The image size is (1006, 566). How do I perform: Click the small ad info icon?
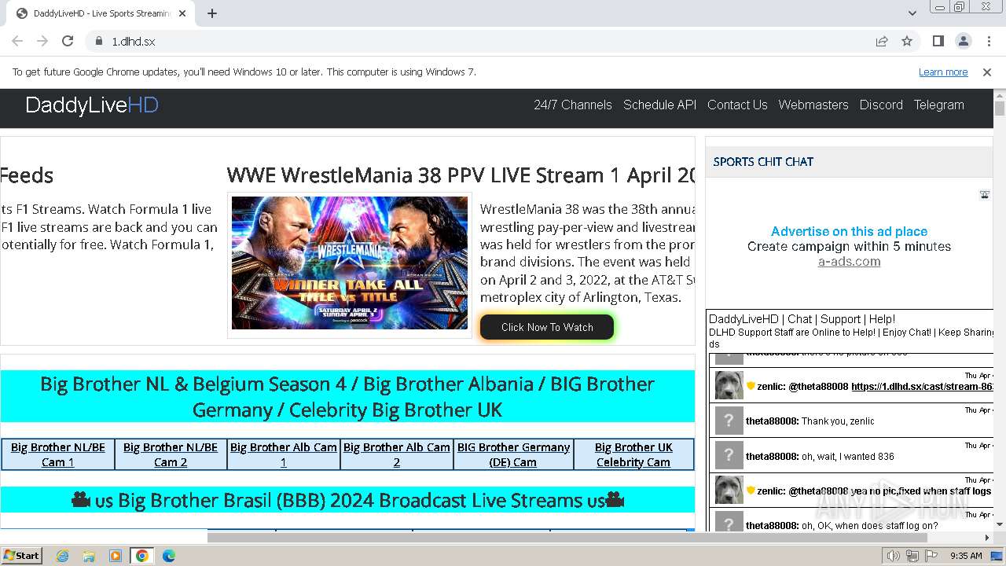click(984, 194)
